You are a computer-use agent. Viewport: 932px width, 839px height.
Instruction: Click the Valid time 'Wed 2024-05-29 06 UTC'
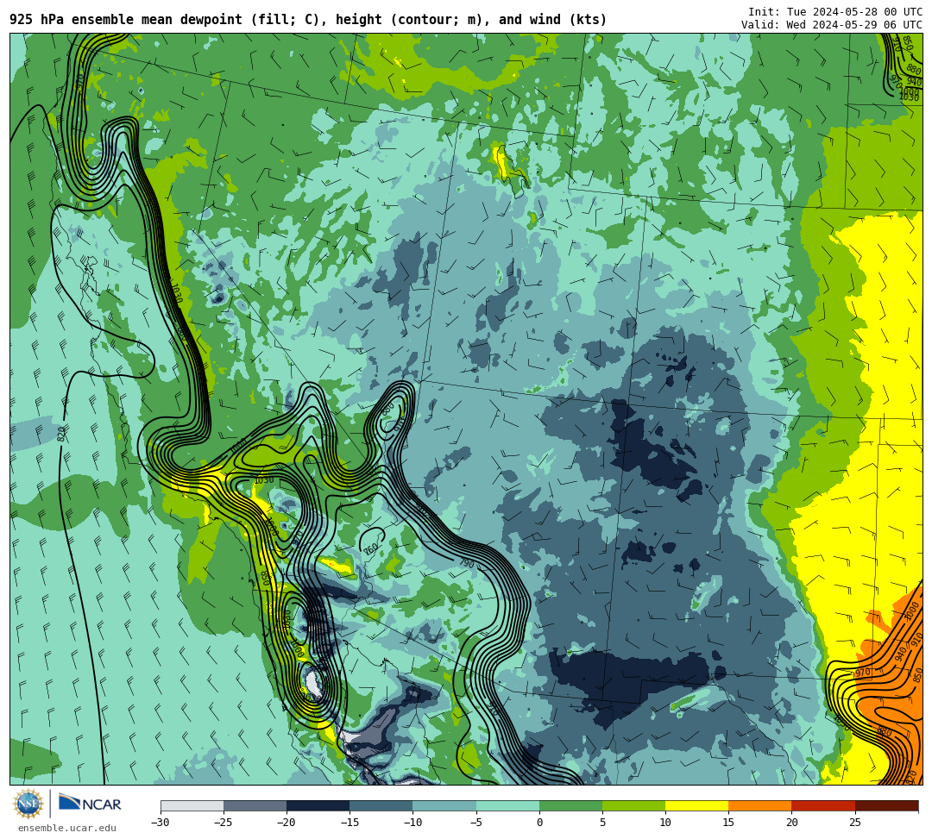854,24
